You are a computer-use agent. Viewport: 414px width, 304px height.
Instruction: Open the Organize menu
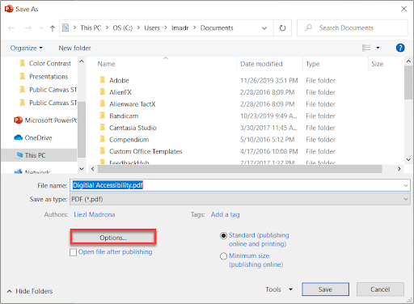pos(27,48)
